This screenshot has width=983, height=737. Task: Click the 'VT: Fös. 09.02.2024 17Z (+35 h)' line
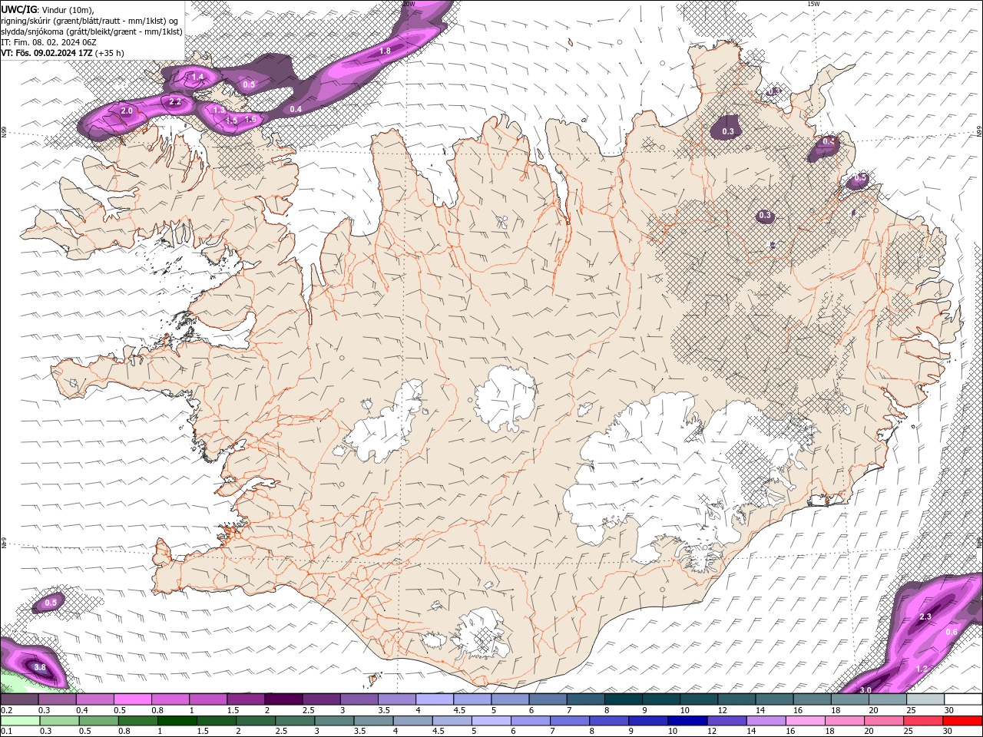tap(63, 53)
